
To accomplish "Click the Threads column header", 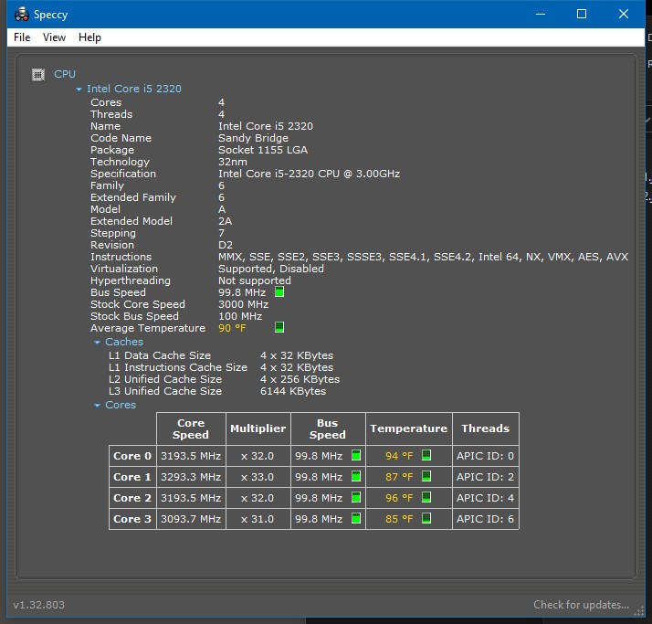I will [x=485, y=428].
